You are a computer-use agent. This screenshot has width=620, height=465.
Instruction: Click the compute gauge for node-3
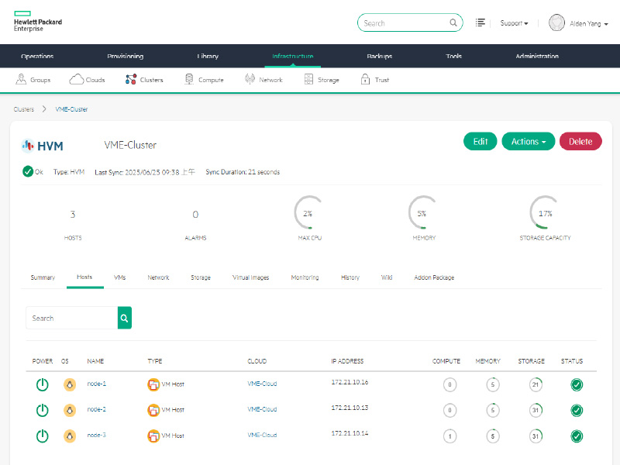(x=450, y=436)
